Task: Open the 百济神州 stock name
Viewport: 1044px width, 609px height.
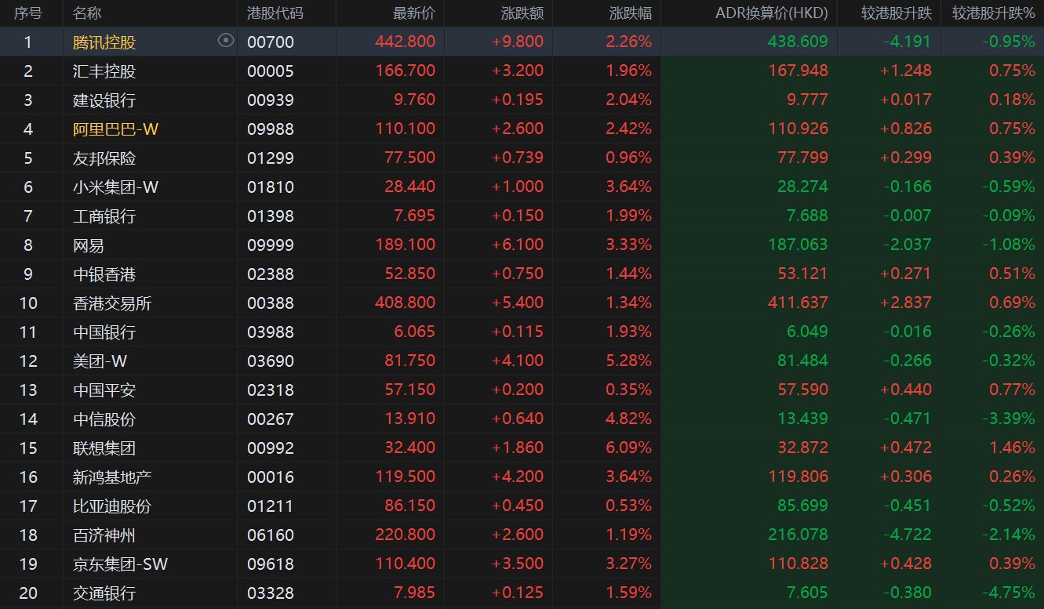Action: pos(104,535)
